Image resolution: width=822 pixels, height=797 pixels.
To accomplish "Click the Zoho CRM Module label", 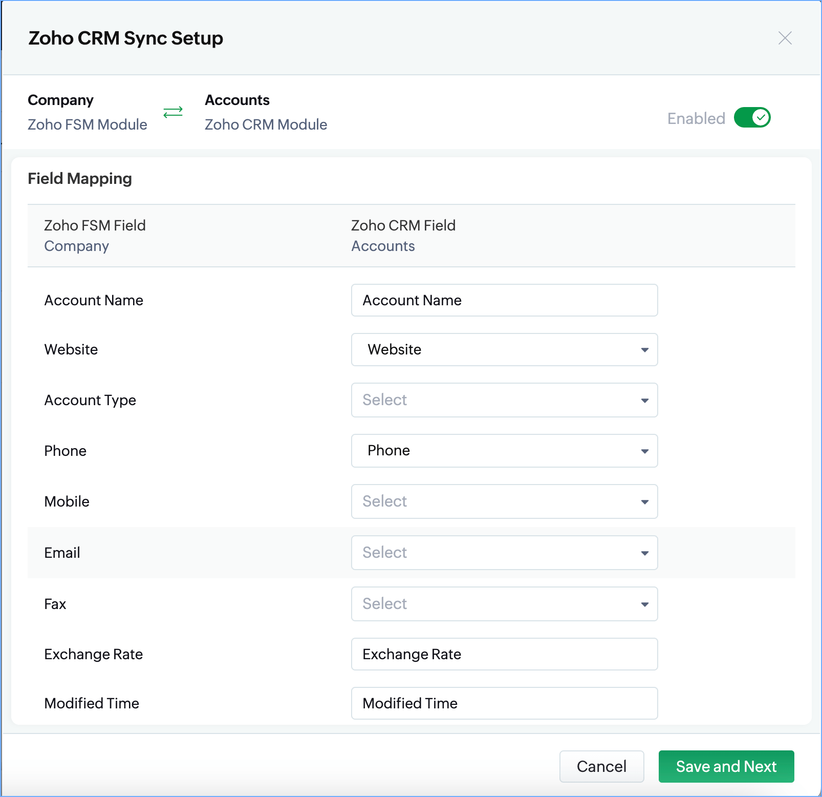I will [x=266, y=124].
